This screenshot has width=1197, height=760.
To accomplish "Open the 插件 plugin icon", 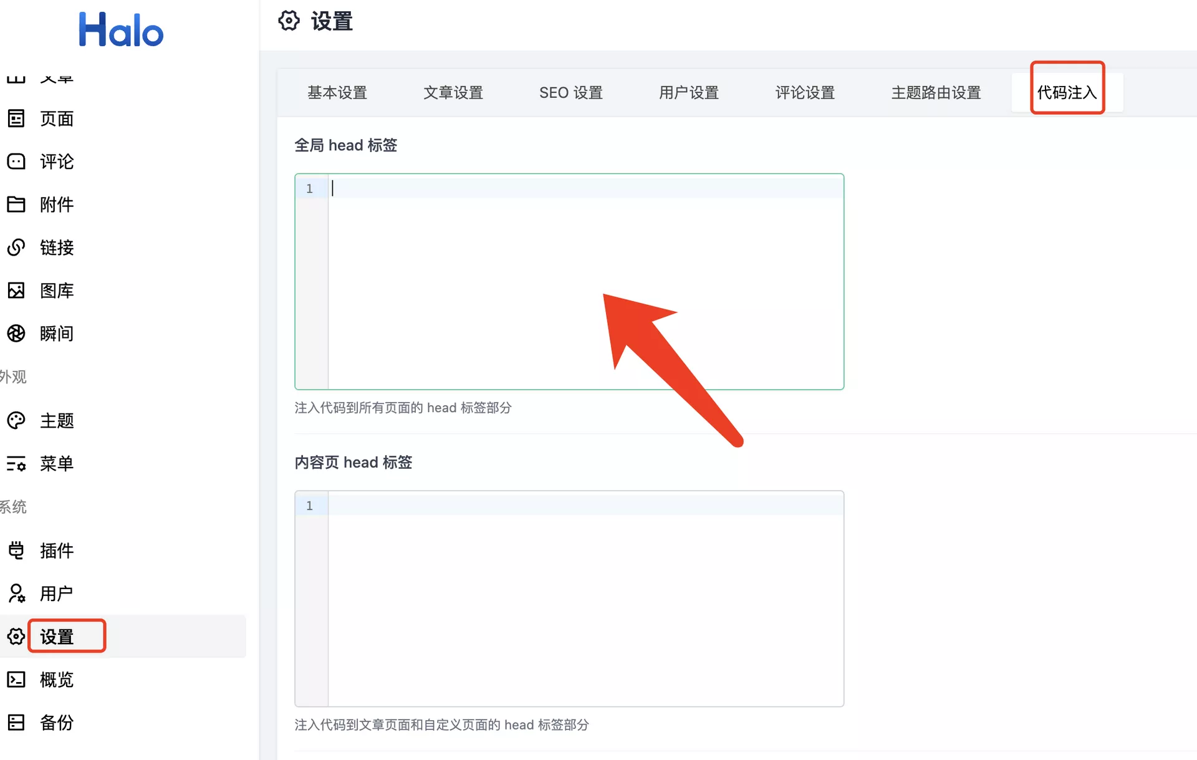I will click(16, 551).
